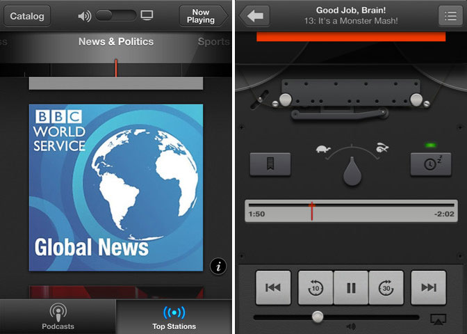Tap the speaker icon beside the output switch

[85, 16]
